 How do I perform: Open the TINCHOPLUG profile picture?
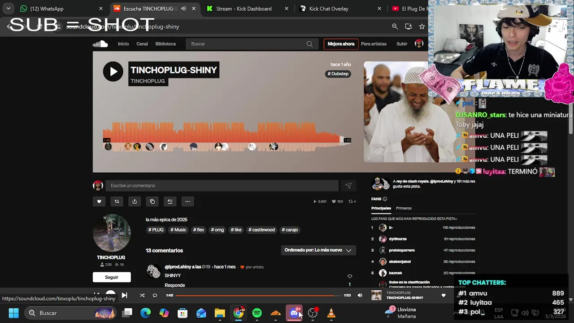[x=112, y=233]
